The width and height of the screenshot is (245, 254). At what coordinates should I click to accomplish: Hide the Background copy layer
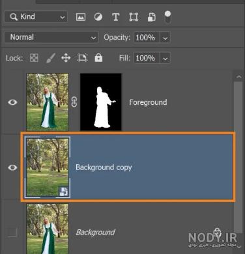point(12,167)
